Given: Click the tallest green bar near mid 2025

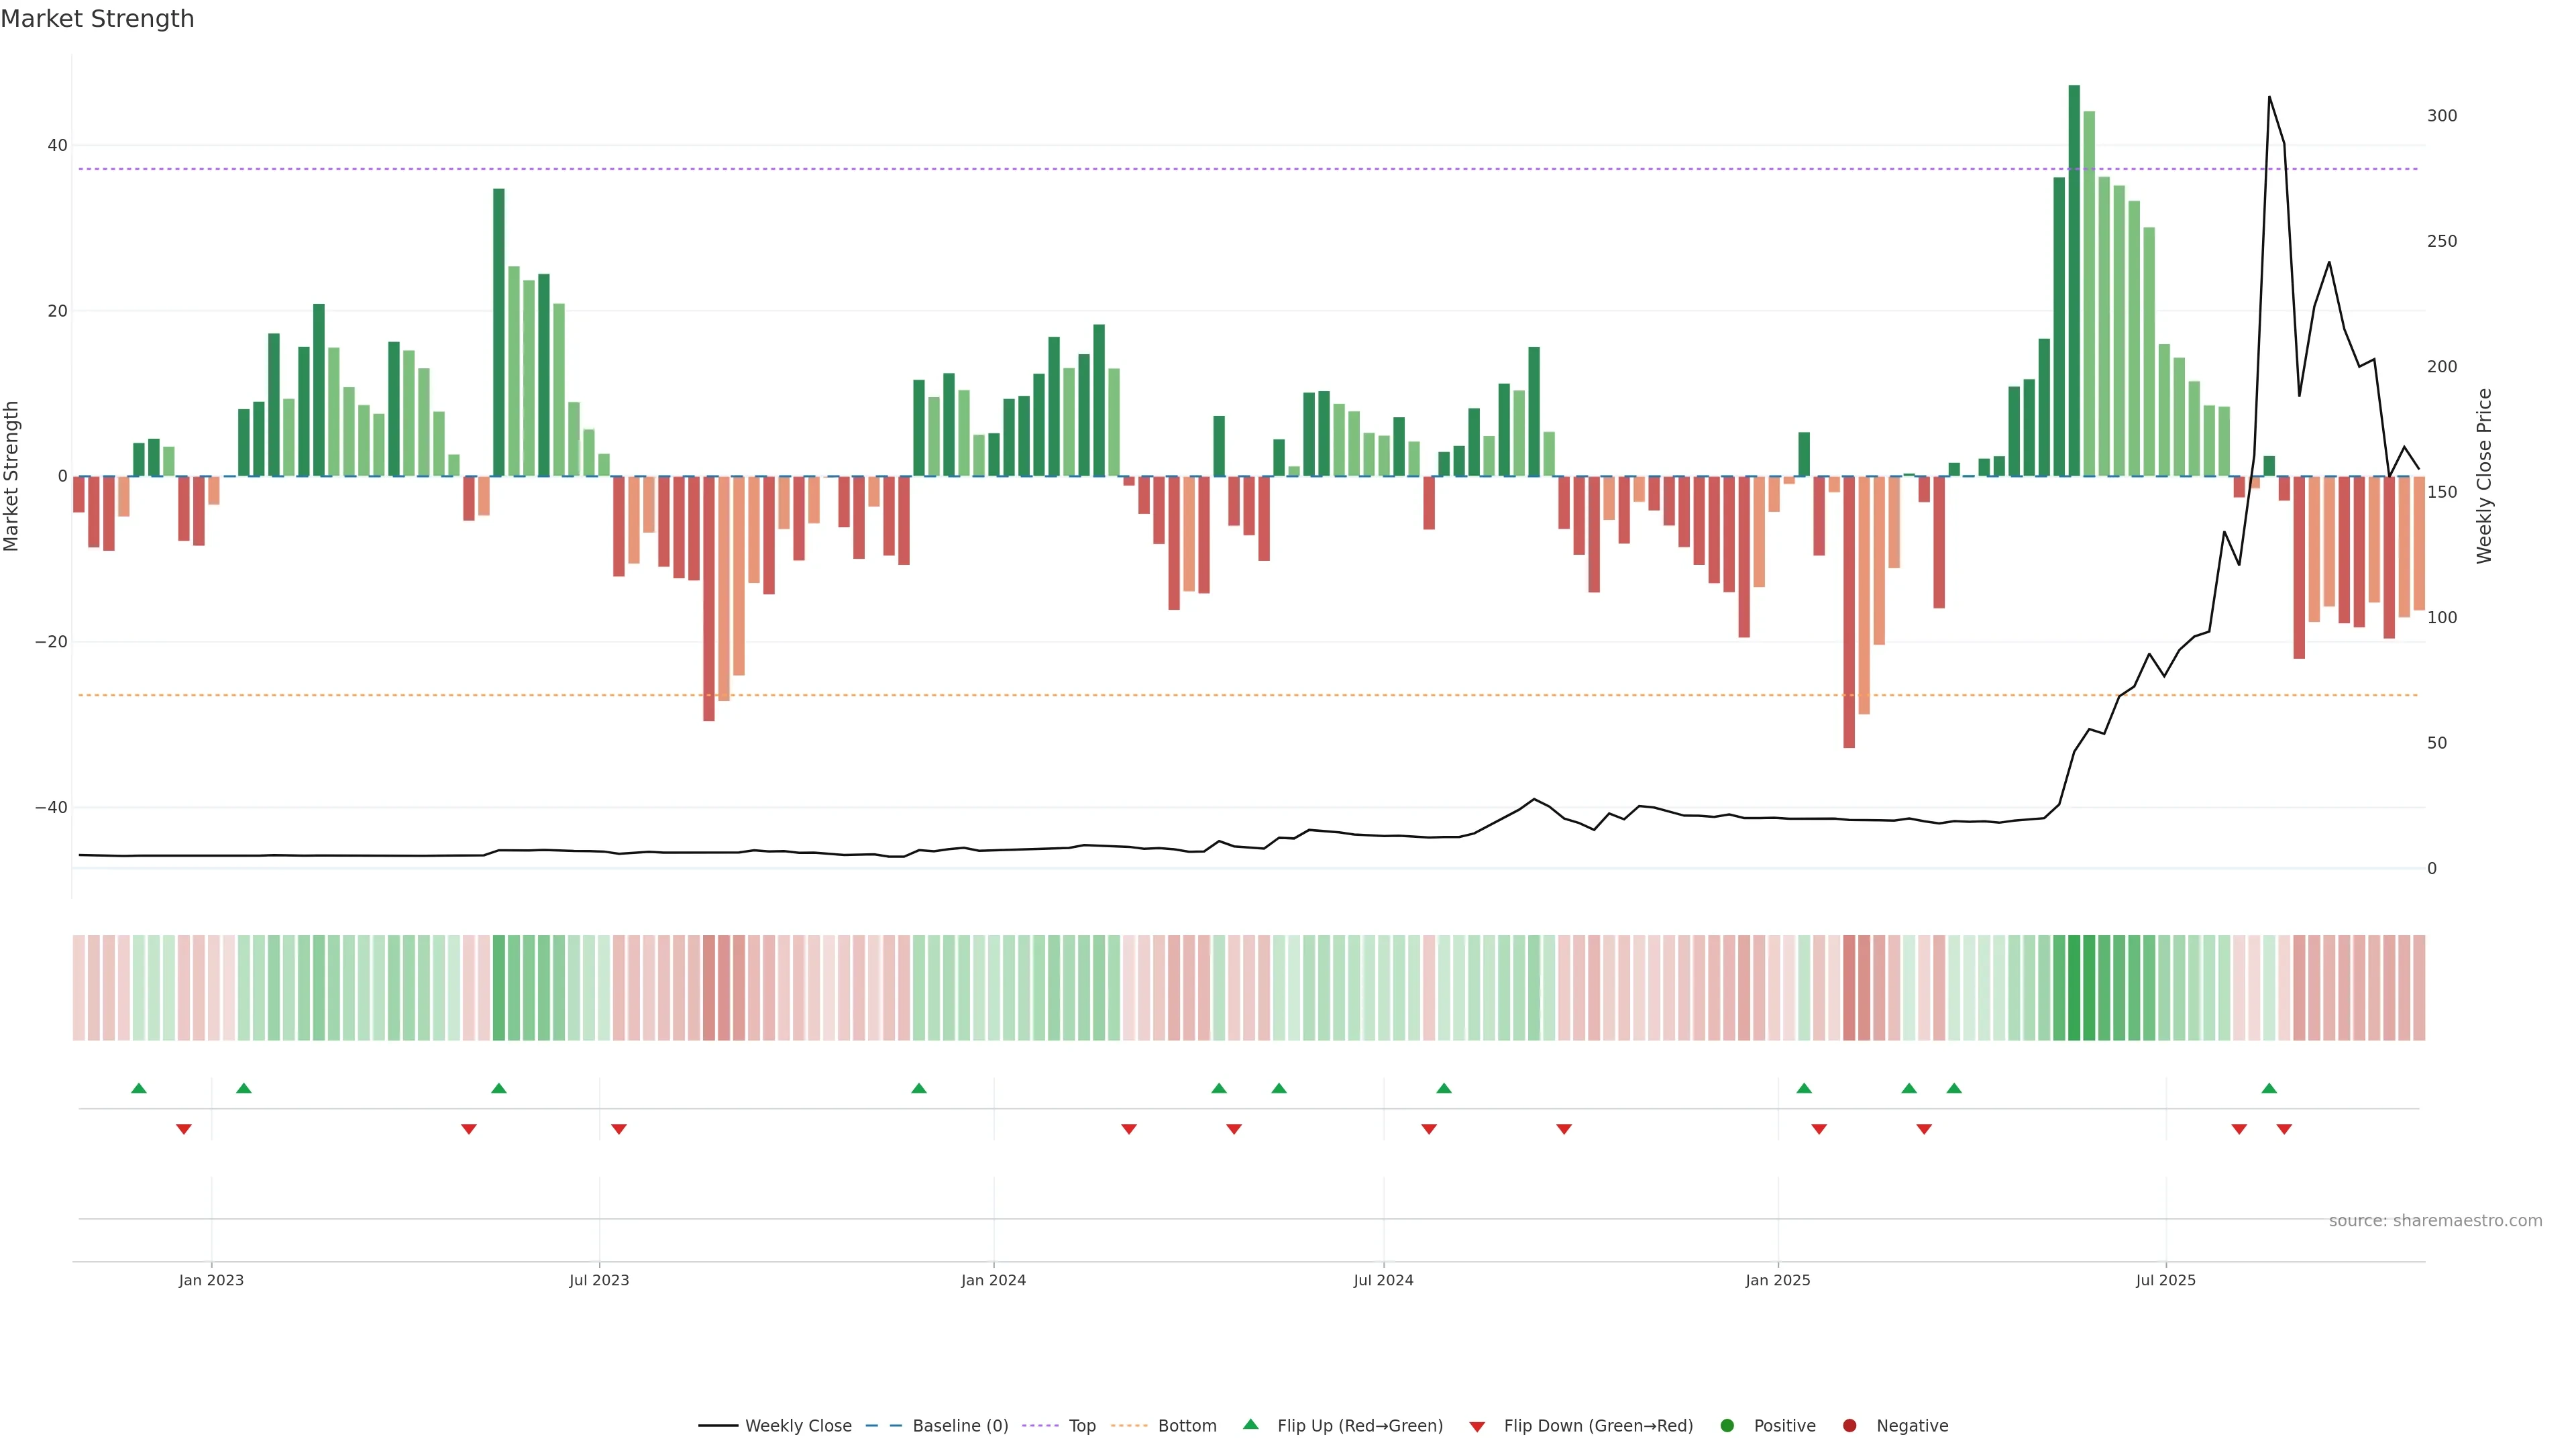Looking at the screenshot, I should [2074, 280].
